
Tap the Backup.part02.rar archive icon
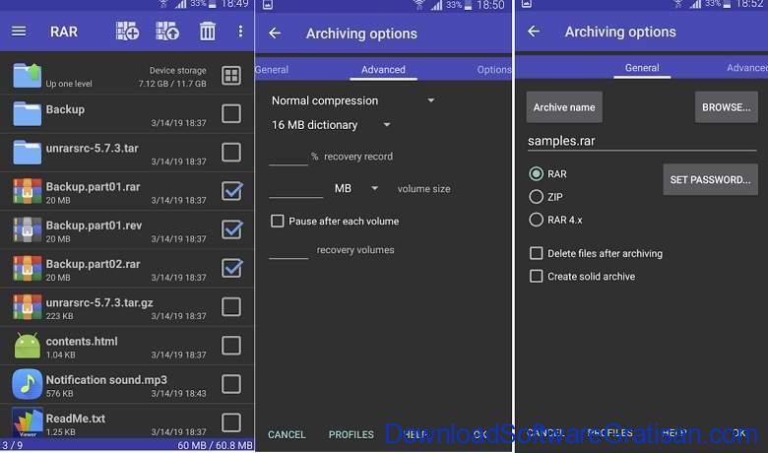click(x=27, y=269)
